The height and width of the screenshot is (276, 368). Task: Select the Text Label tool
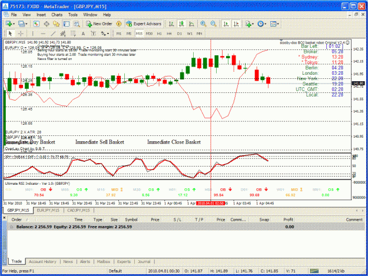(93, 34)
